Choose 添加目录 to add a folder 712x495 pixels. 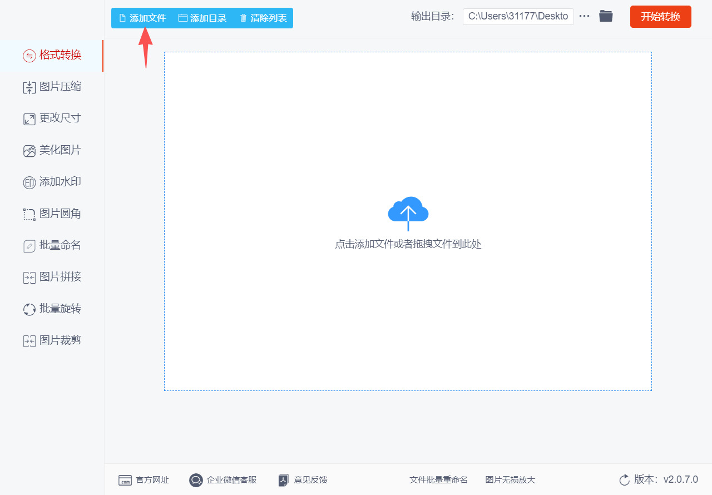(x=202, y=18)
